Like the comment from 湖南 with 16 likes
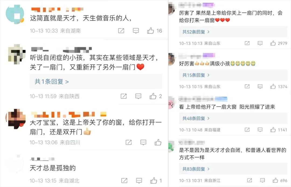Viewport: 291px width, 187px height. coord(151,31)
